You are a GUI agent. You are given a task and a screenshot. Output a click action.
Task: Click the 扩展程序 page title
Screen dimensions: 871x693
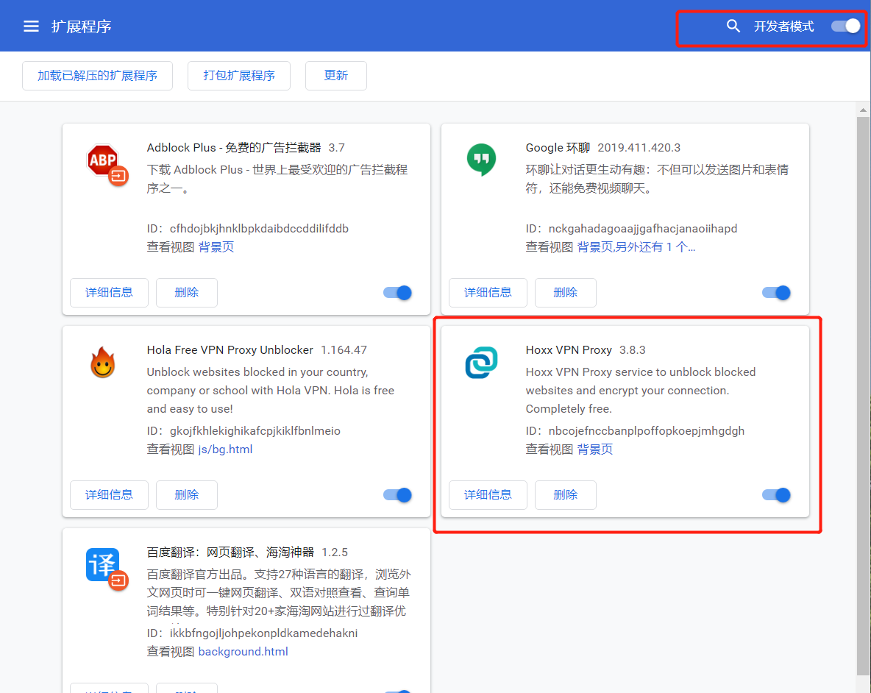click(81, 26)
